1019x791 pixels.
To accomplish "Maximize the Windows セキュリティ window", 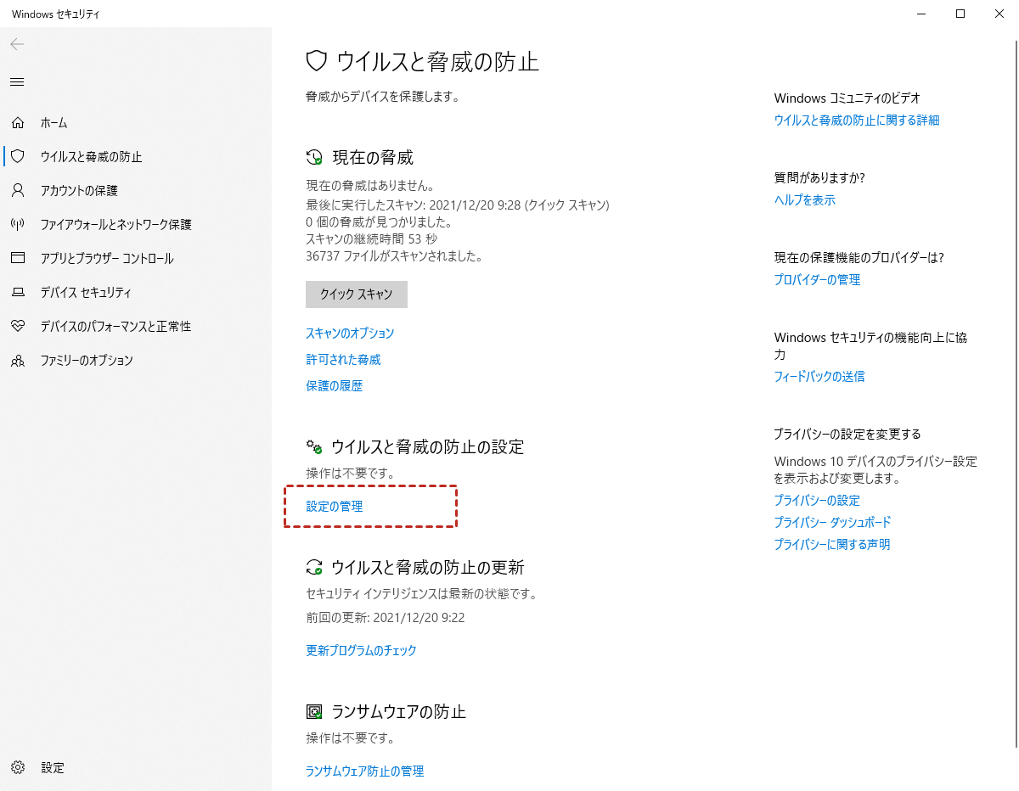I will [x=960, y=14].
